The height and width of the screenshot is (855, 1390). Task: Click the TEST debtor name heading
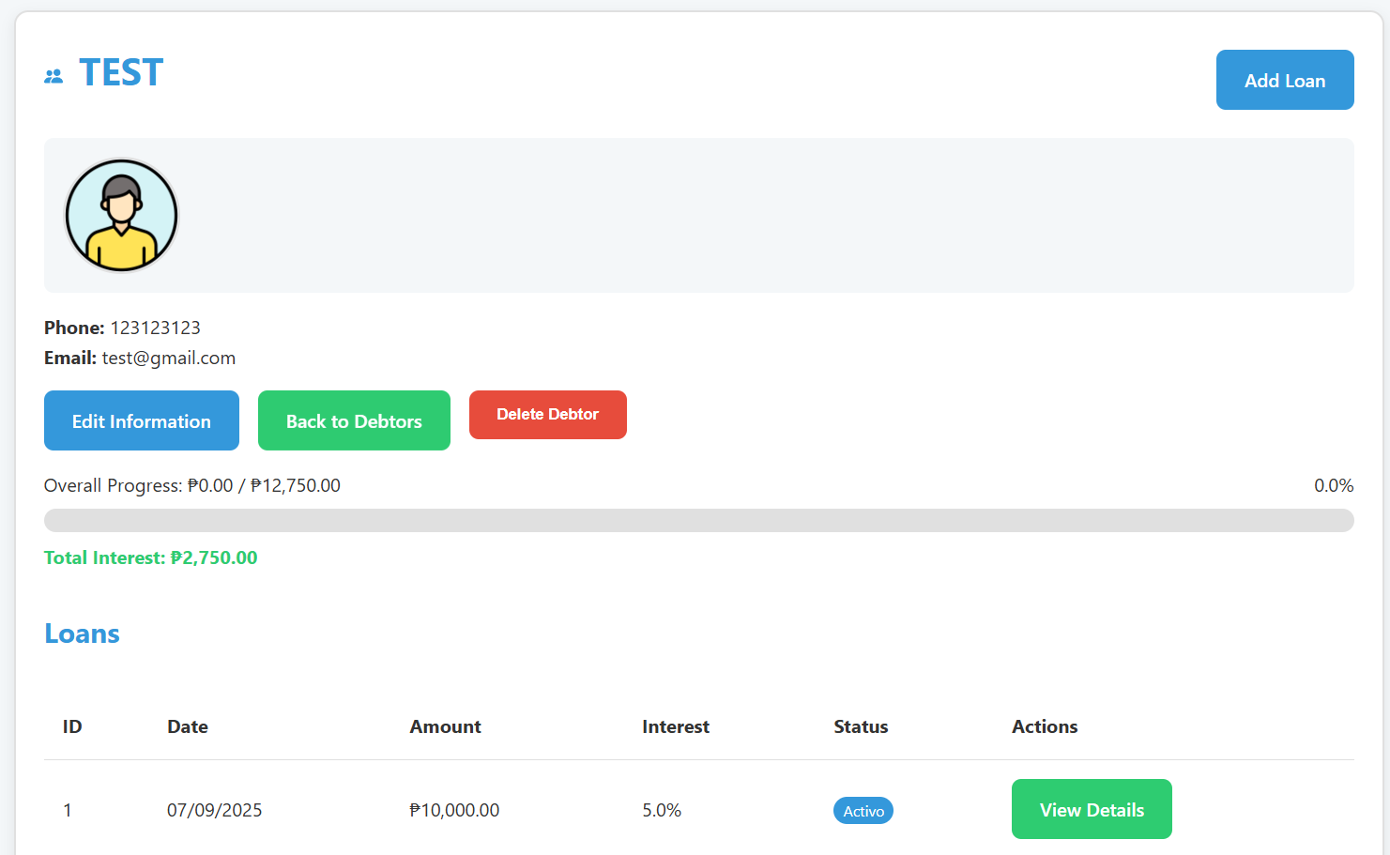121,72
